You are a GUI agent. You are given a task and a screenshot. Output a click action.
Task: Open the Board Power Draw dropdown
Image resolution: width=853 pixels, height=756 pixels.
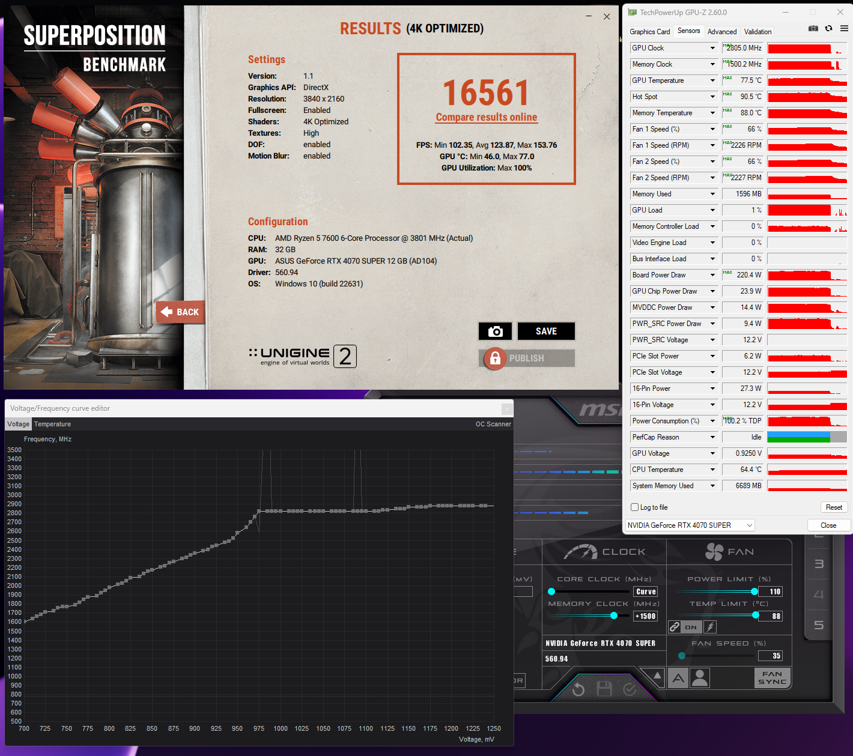[713, 275]
